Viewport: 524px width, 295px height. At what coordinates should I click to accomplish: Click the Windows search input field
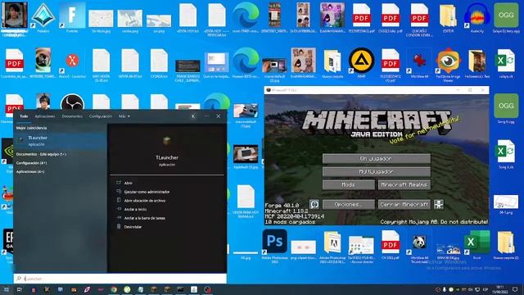point(120,279)
